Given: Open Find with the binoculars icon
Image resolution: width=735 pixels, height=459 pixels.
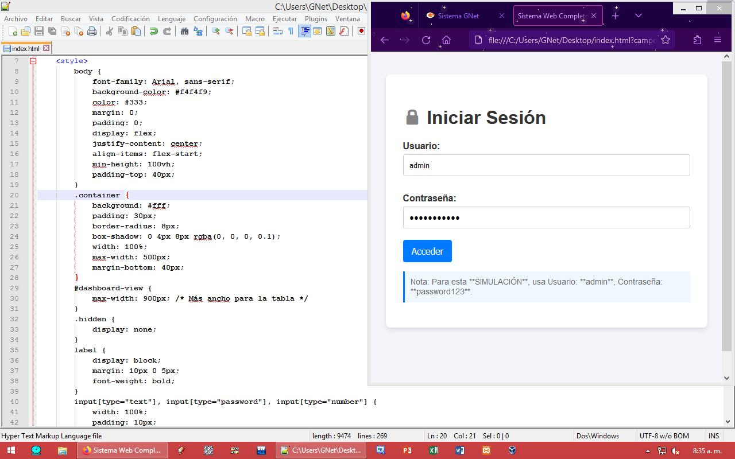Looking at the screenshot, I should coord(184,31).
